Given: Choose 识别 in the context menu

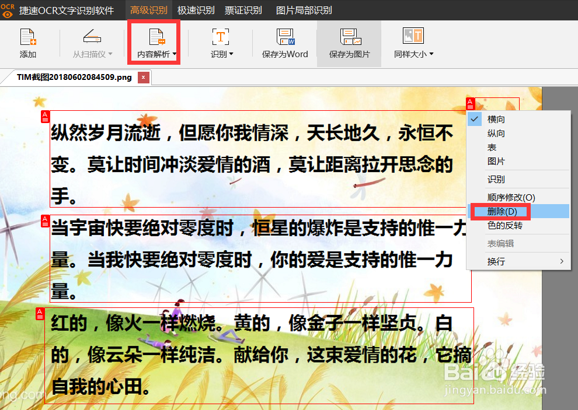Looking at the screenshot, I should (x=518, y=180).
